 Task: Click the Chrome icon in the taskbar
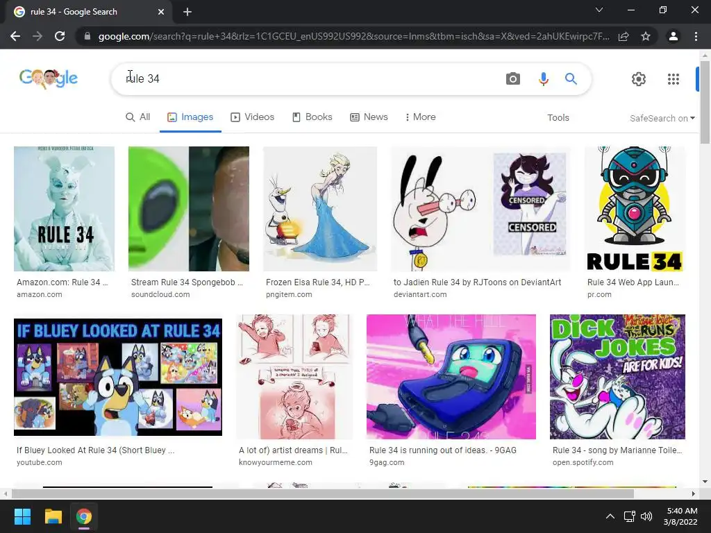click(x=84, y=516)
